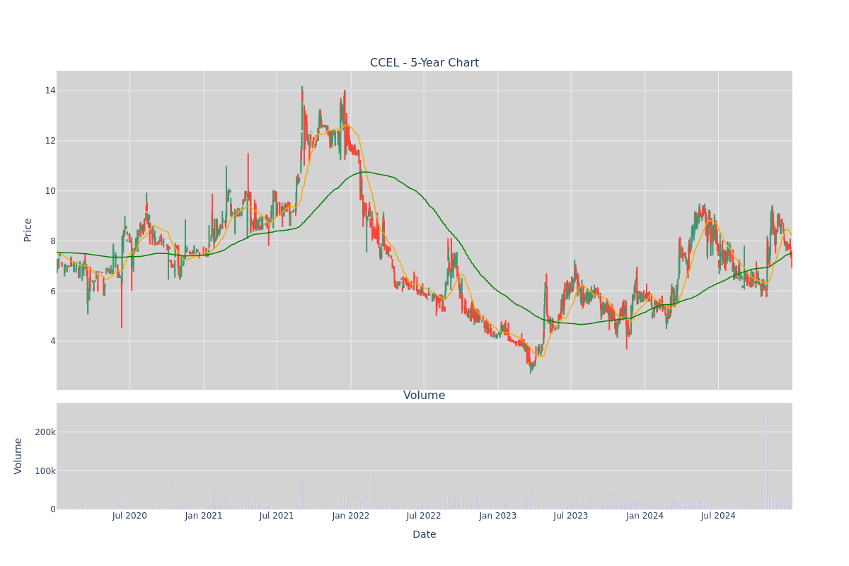This screenshot has height=566, width=849.
Task: Click the 200k volume tick label
Action: (x=46, y=432)
